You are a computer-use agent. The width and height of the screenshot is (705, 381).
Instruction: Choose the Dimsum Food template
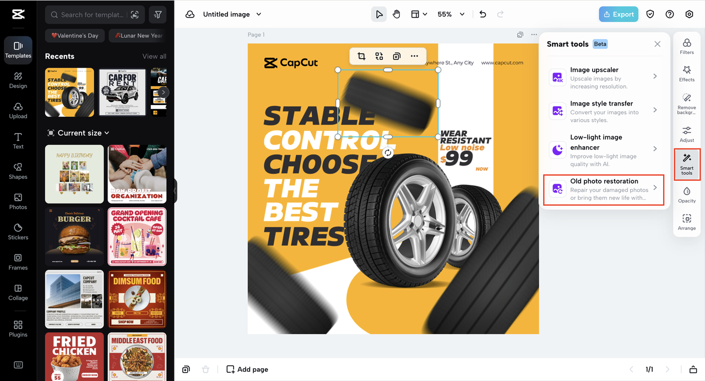(x=137, y=299)
